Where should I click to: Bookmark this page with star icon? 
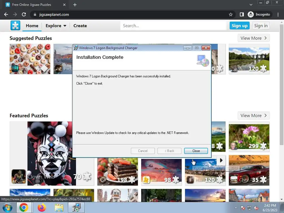pos(230,14)
